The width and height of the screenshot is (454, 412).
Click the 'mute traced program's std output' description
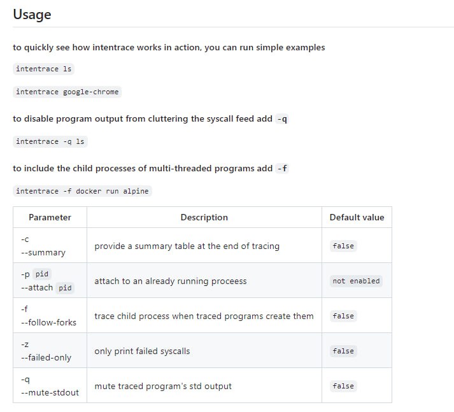coord(163,386)
